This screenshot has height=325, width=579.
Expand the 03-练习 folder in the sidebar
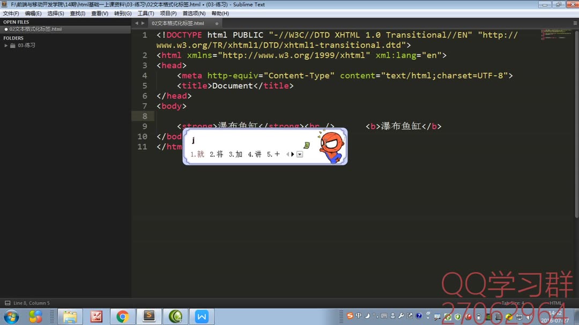pyautogui.click(x=6, y=45)
